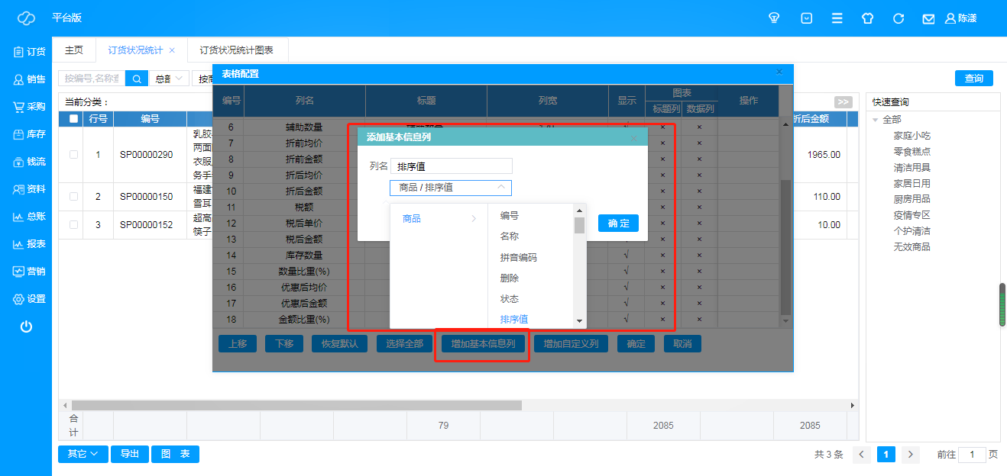Image resolution: width=1007 pixels, height=476 pixels.
Task: Open the 总账 sidebar module
Action: [29, 217]
